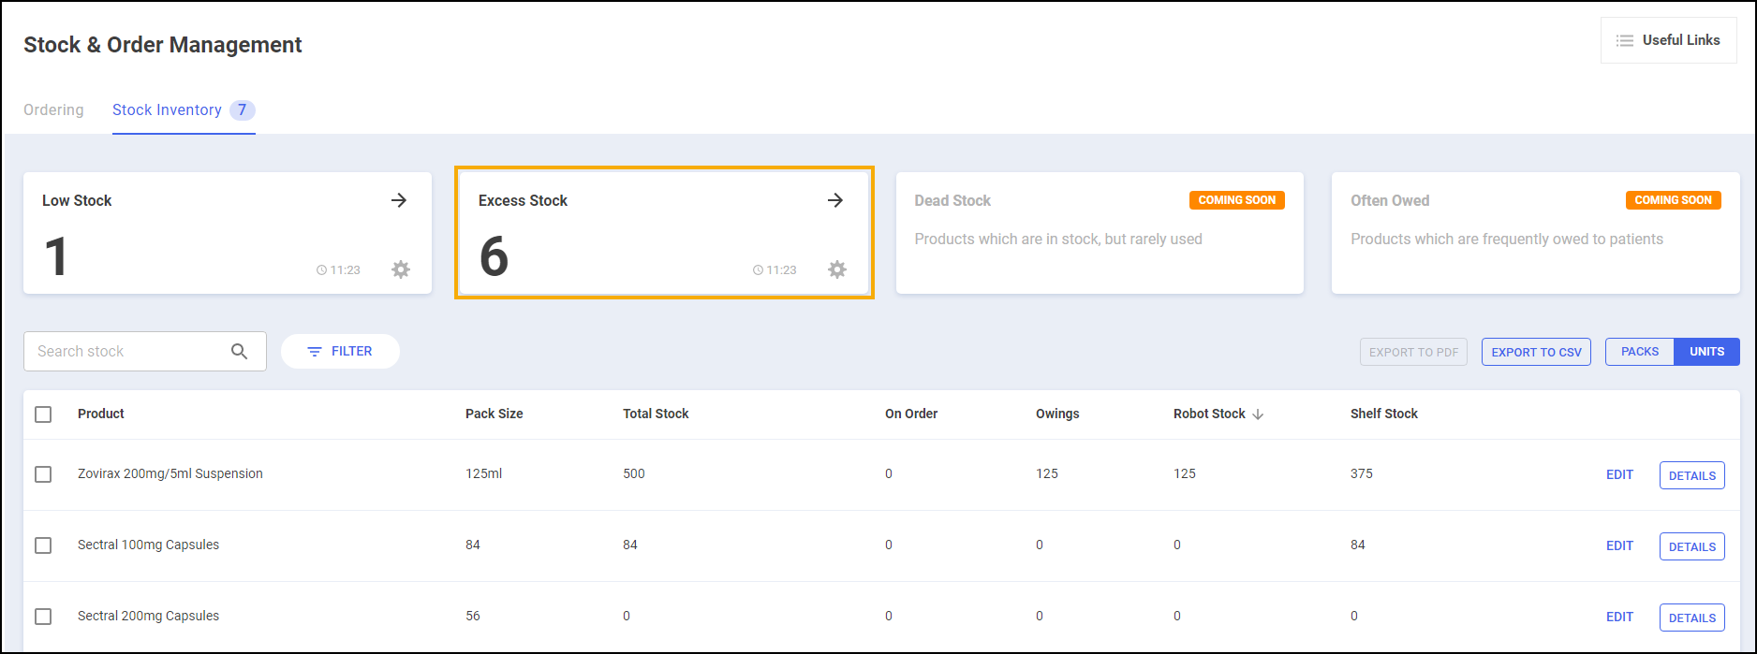1757x654 pixels.
Task: Click into the Search stock field
Action: [126, 351]
